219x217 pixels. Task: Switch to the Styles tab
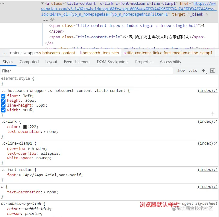(x=8, y=62)
